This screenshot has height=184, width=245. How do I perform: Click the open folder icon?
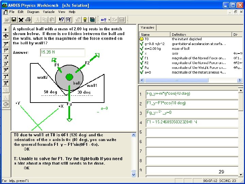pos(6,19)
